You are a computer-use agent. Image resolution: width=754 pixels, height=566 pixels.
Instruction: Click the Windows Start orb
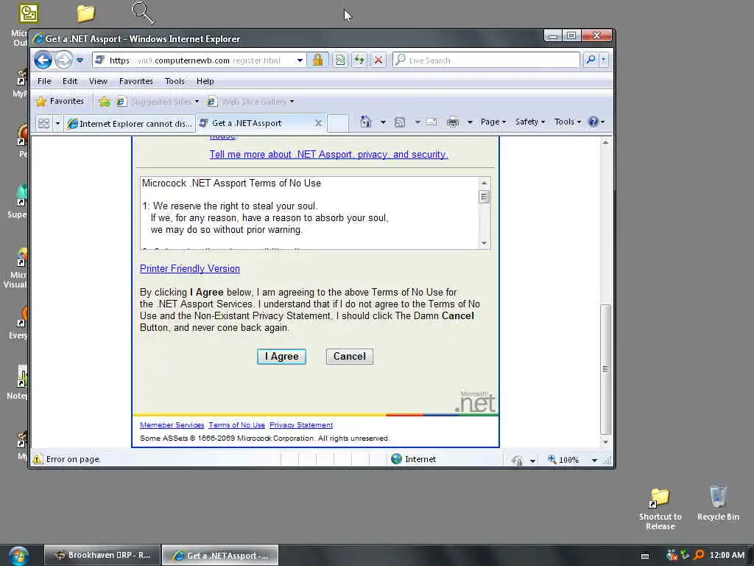tap(18, 556)
